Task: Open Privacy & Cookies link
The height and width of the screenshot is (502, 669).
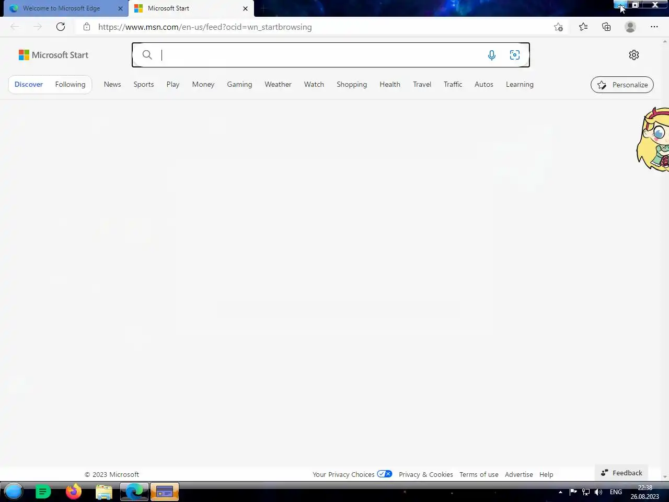Action: (426, 474)
